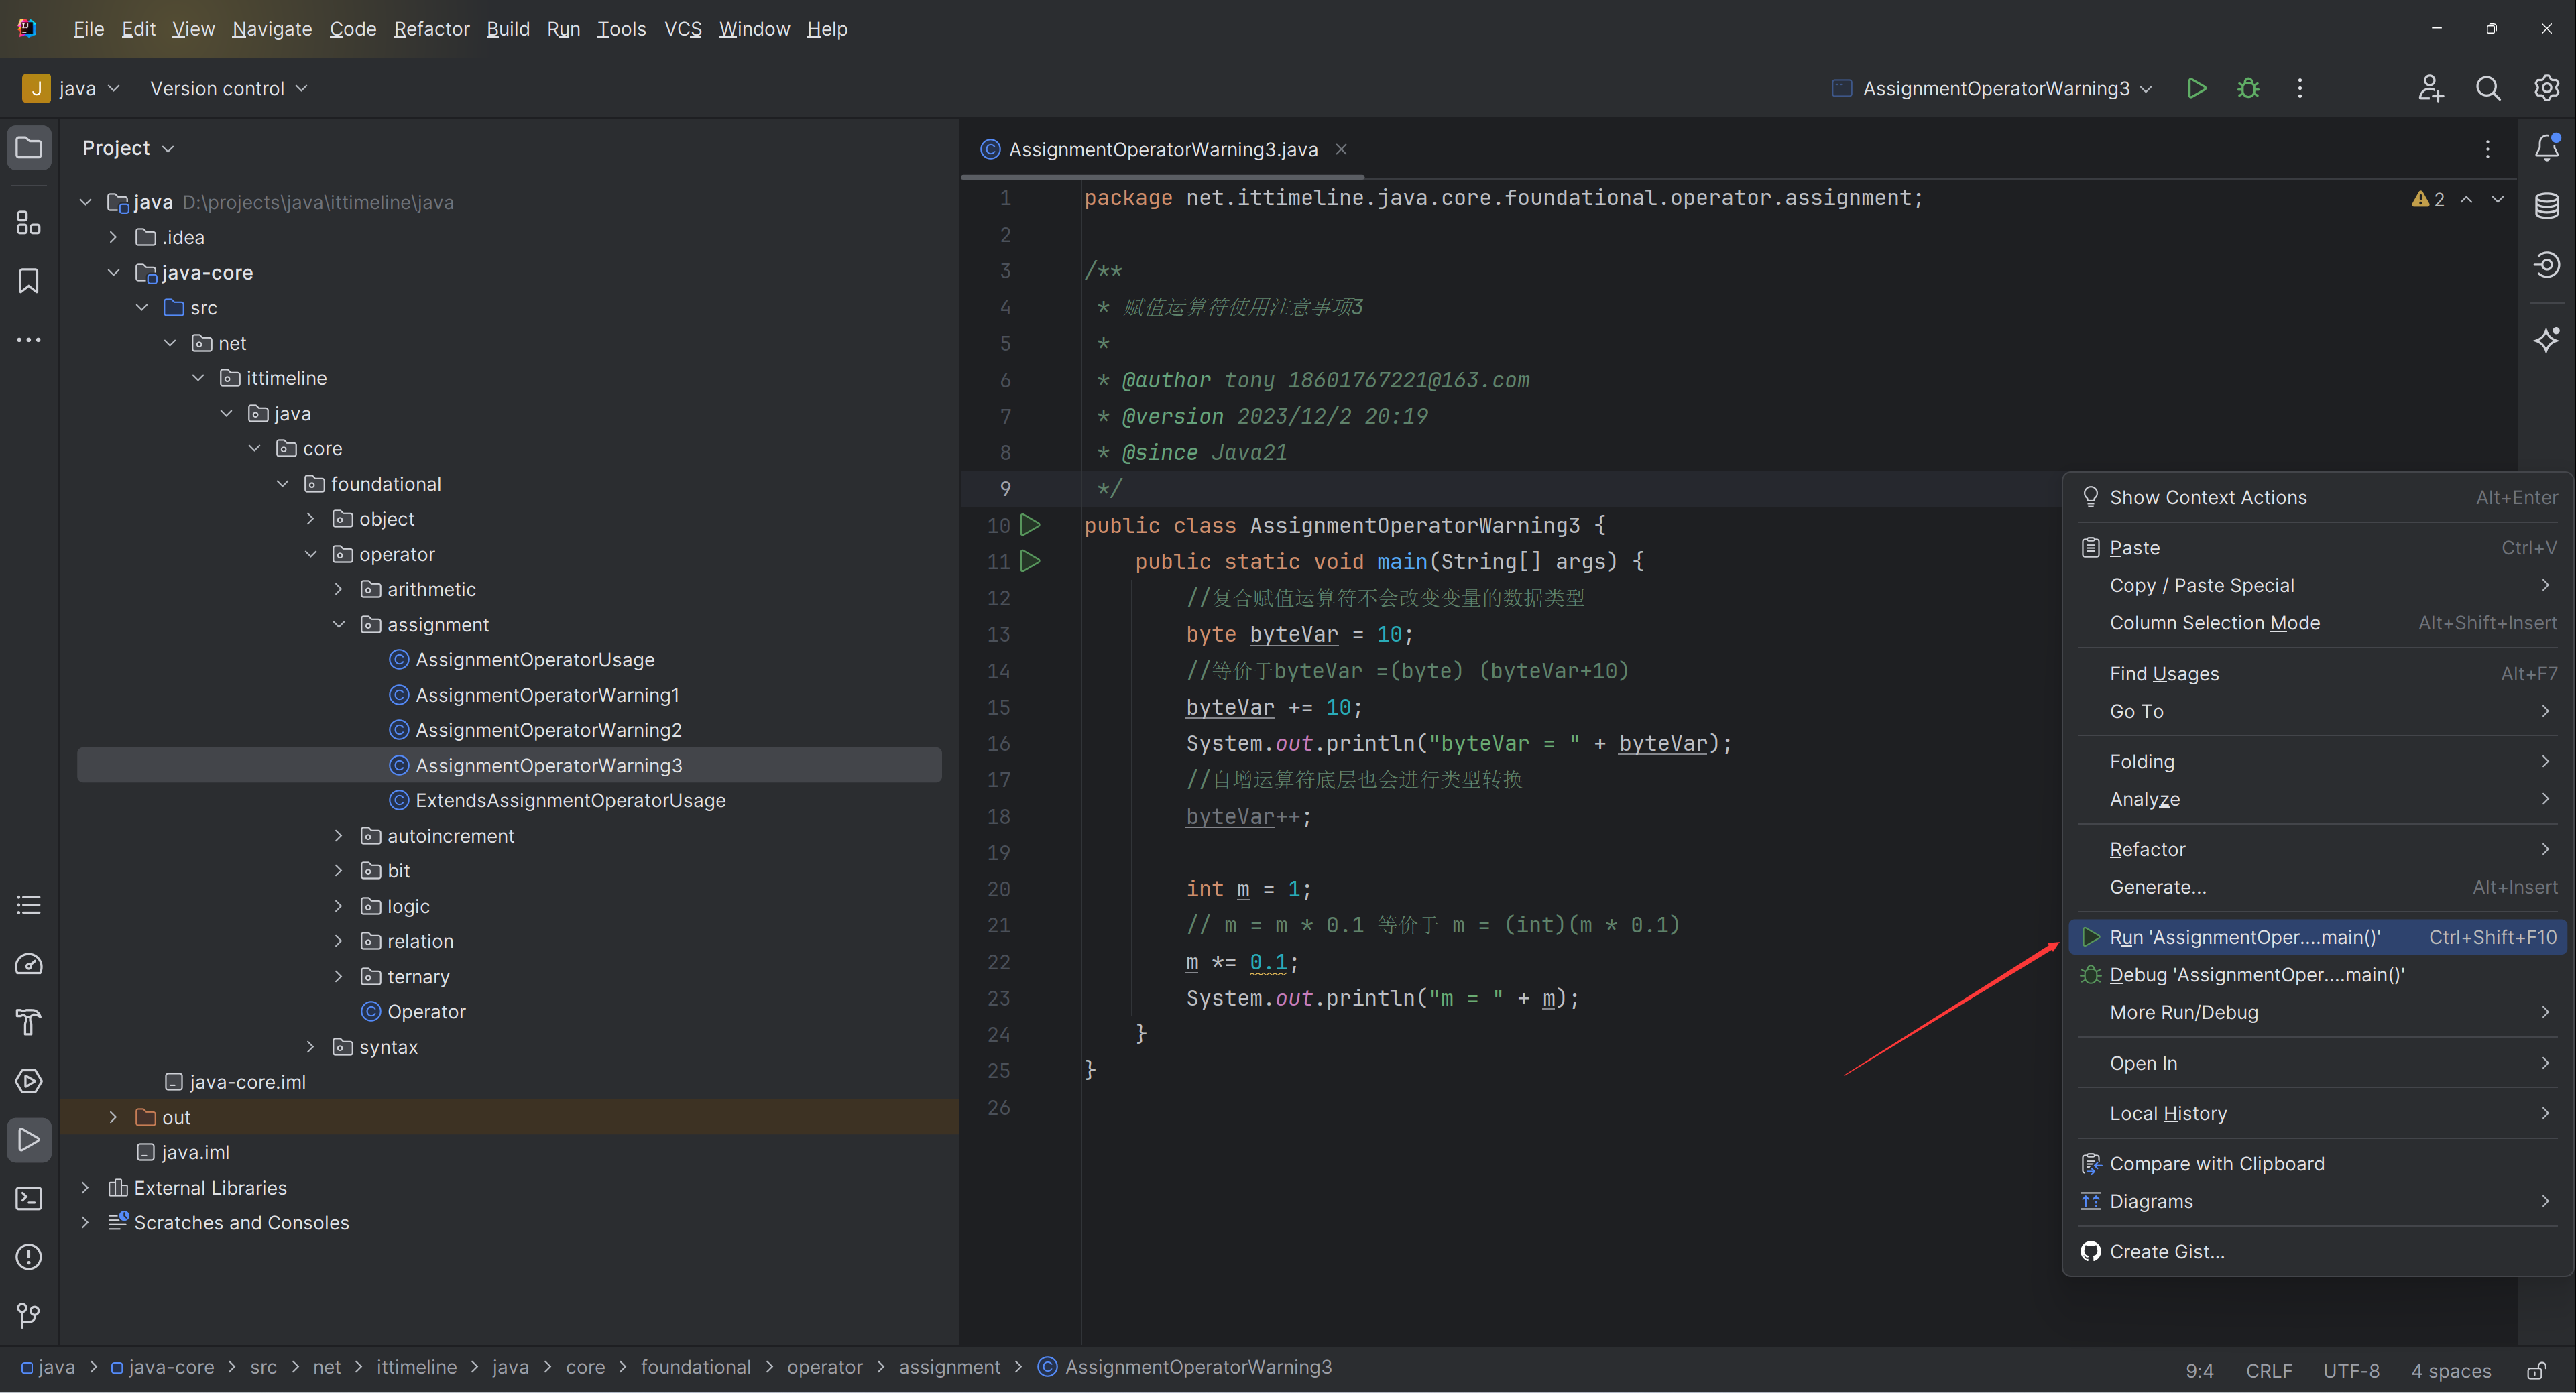The height and width of the screenshot is (1393, 2576).
Task: Select the Operator class in tree
Action: click(x=426, y=1011)
